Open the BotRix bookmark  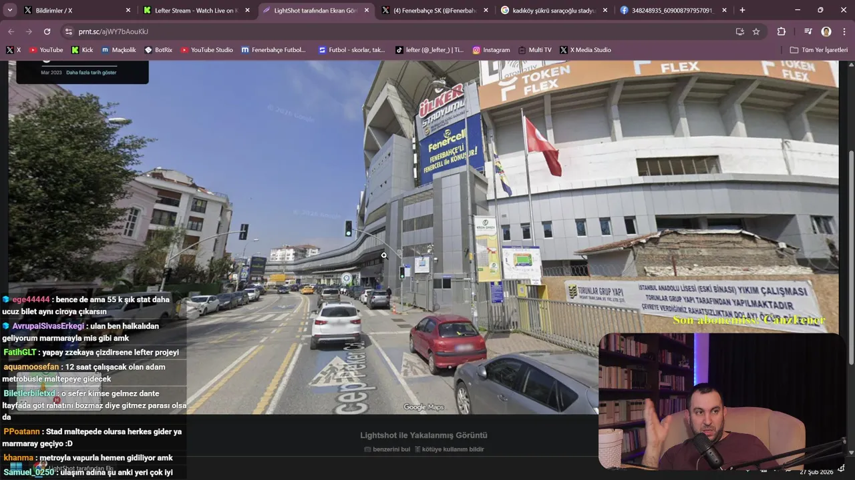click(x=158, y=50)
